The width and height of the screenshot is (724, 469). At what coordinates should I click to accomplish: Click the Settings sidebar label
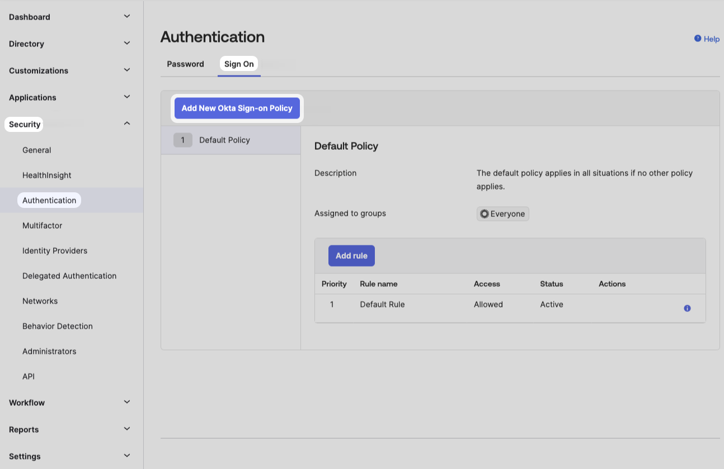pyautogui.click(x=25, y=456)
